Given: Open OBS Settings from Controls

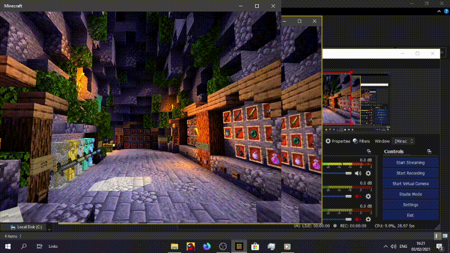Looking at the screenshot, I should [x=410, y=205].
